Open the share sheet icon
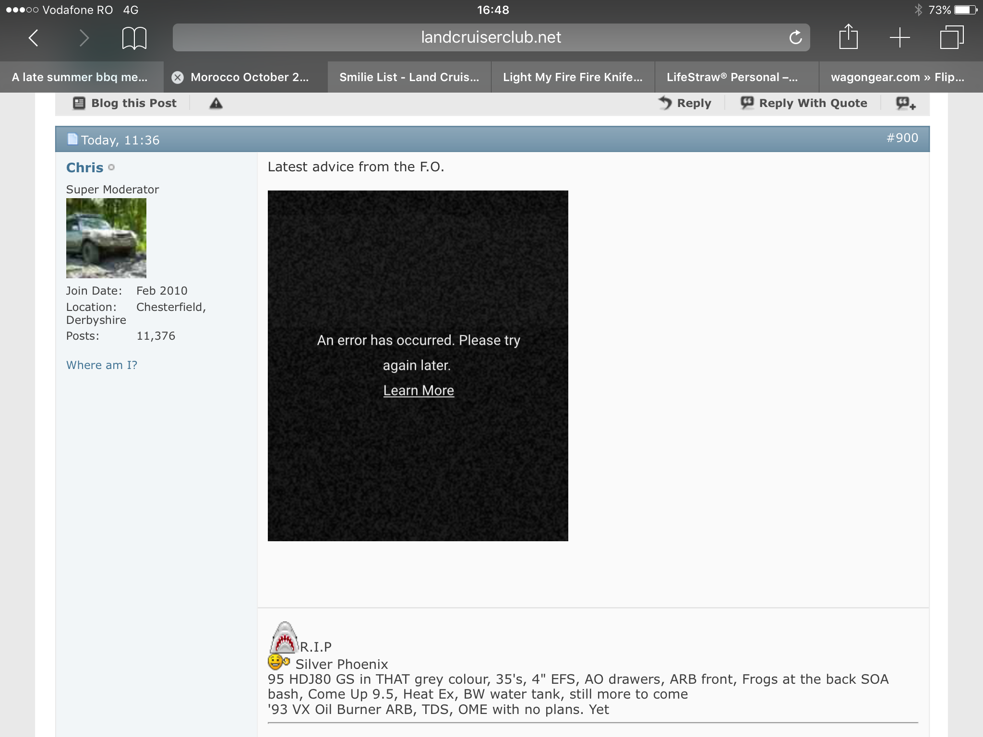This screenshot has height=737, width=983. click(848, 36)
